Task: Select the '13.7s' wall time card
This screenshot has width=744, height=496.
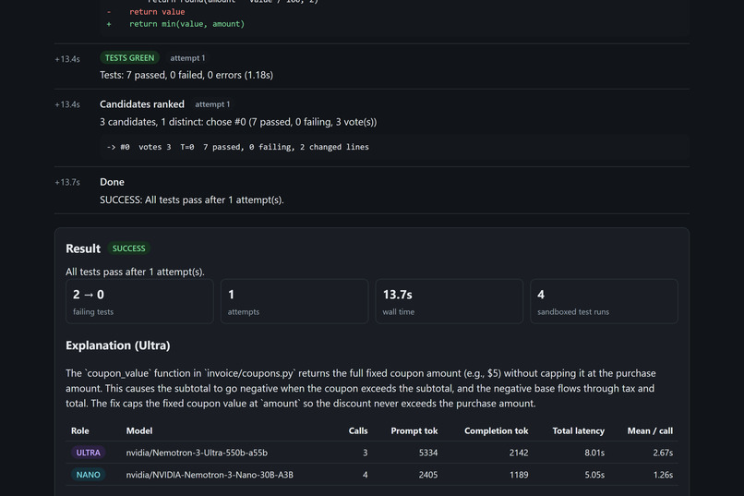Action: click(x=449, y=301)
